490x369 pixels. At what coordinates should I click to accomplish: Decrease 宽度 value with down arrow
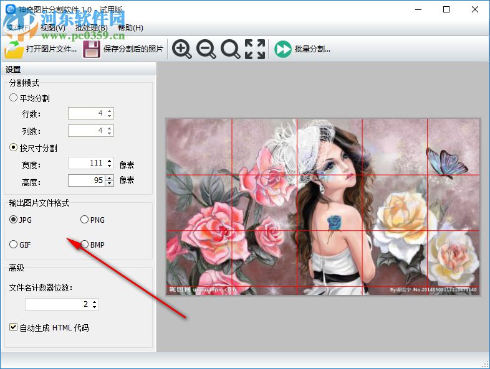click(109, 166)
